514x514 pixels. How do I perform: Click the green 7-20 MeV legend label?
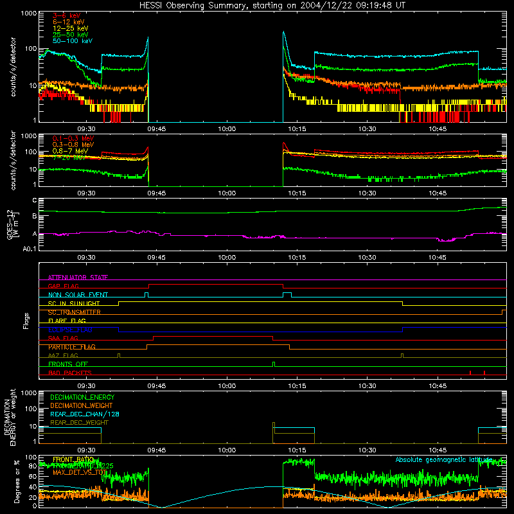click(69, 157)
